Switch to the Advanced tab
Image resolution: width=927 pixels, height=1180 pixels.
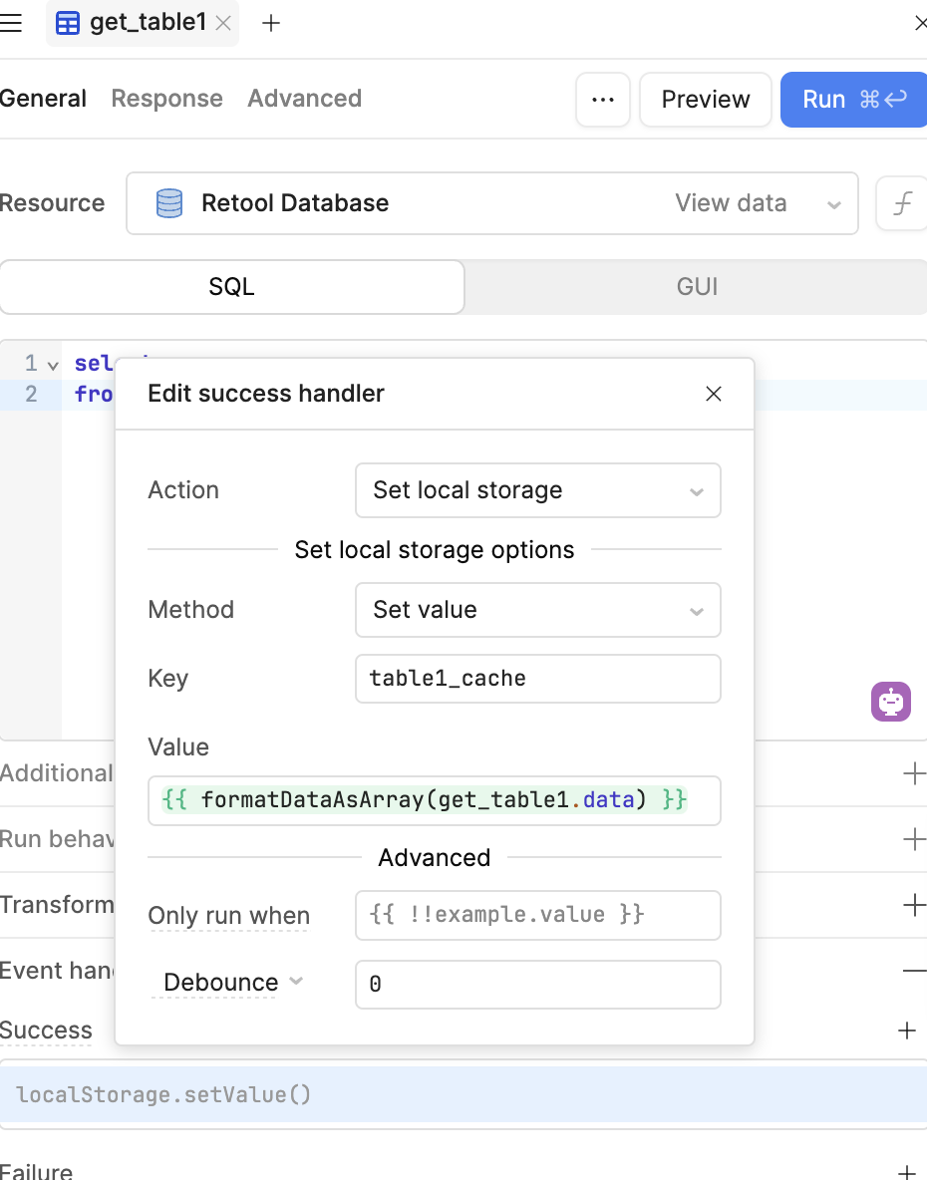point(305,99)
